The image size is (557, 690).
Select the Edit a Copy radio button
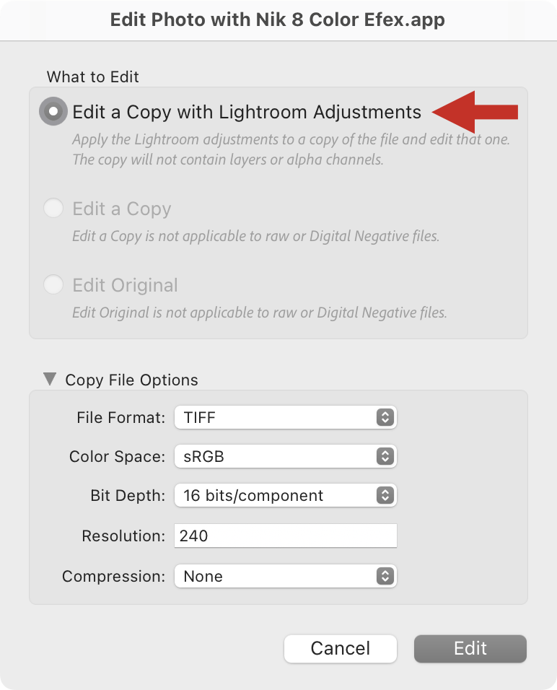click(53, 208)
